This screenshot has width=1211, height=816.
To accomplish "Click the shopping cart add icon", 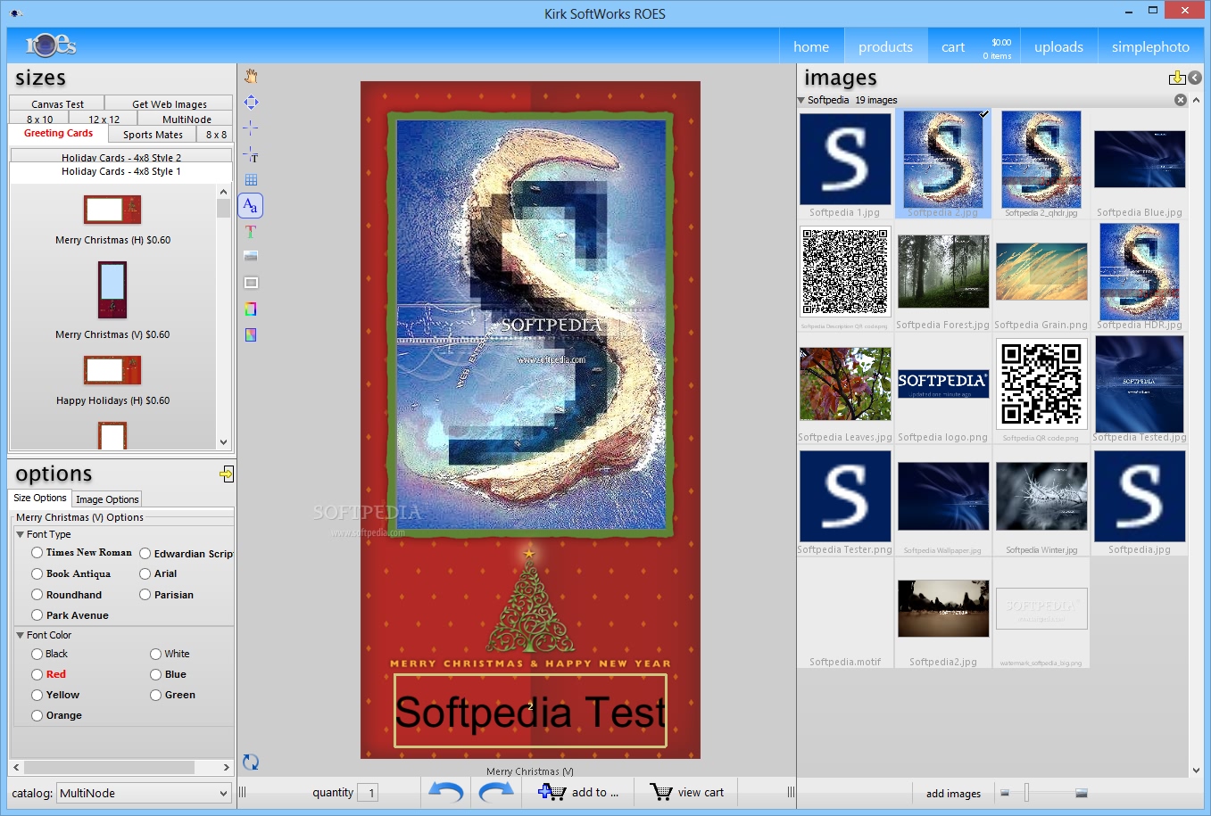I will [x=552, y=792].
